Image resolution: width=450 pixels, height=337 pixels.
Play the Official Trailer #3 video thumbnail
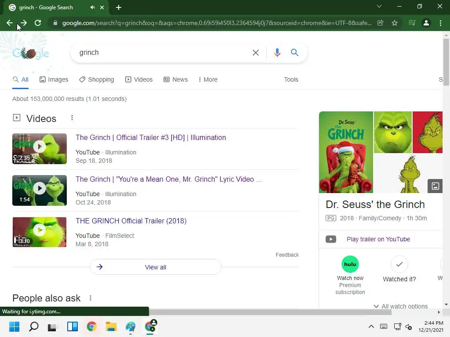(40, 149)
